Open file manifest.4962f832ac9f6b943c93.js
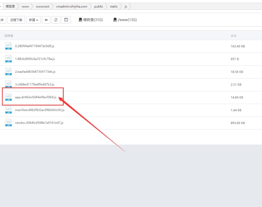This screenshot has height=207, width=262. [x=40, y=110]
